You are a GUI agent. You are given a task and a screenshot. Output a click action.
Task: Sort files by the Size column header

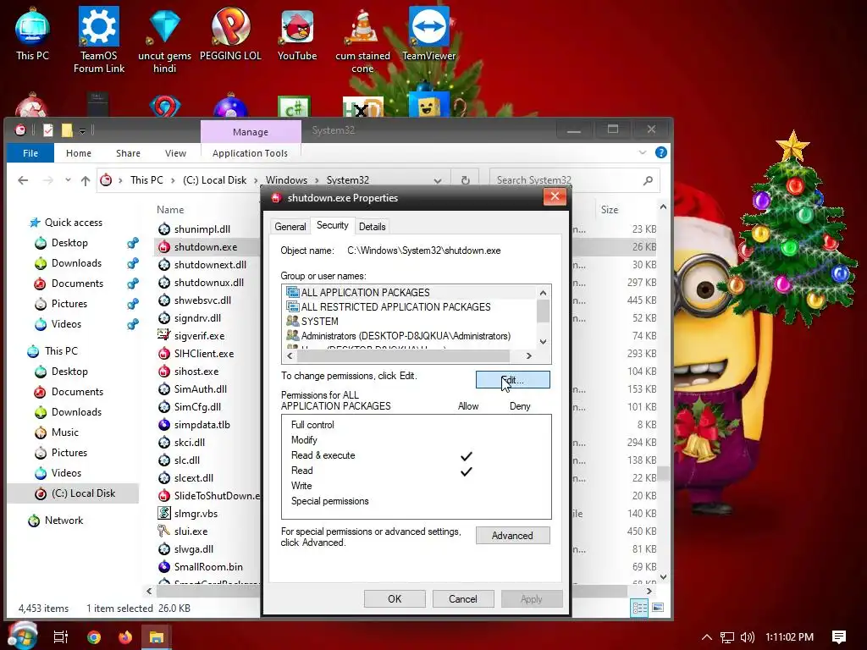click(x=610, y=210)
